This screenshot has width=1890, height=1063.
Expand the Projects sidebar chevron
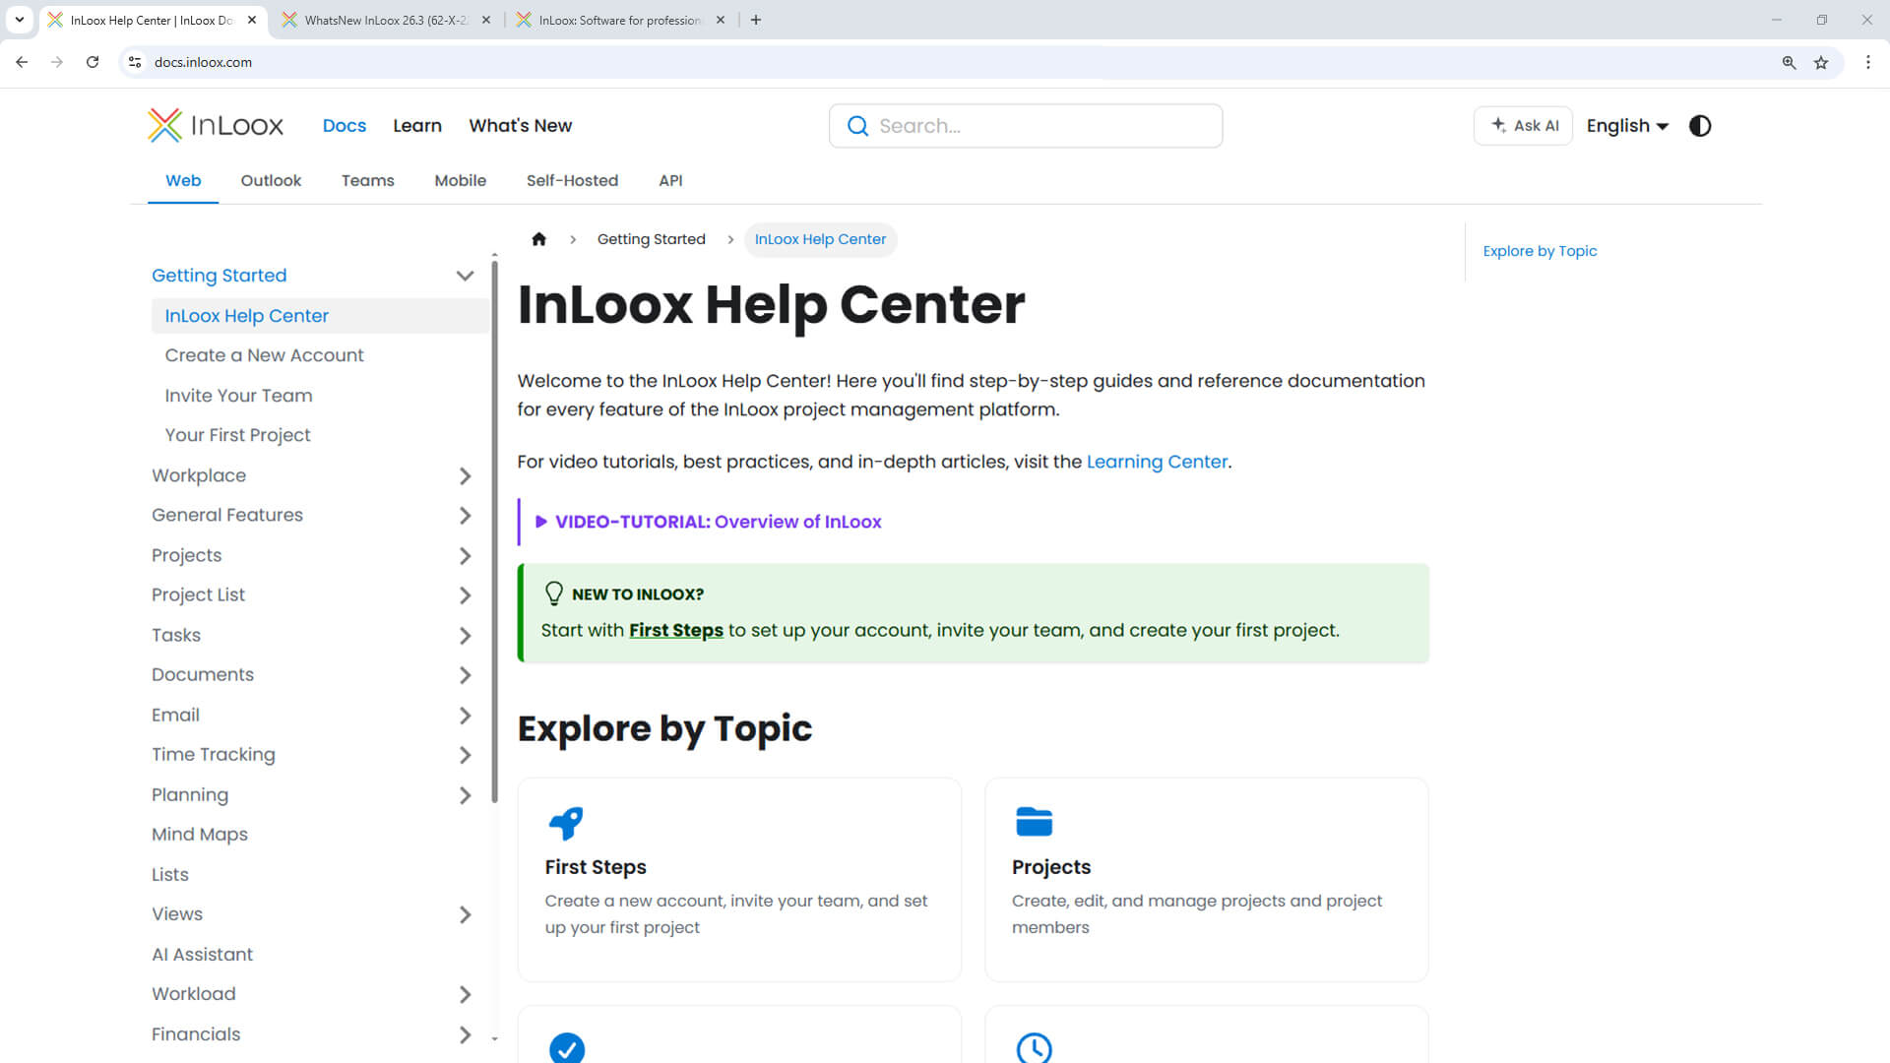[465, 556]
